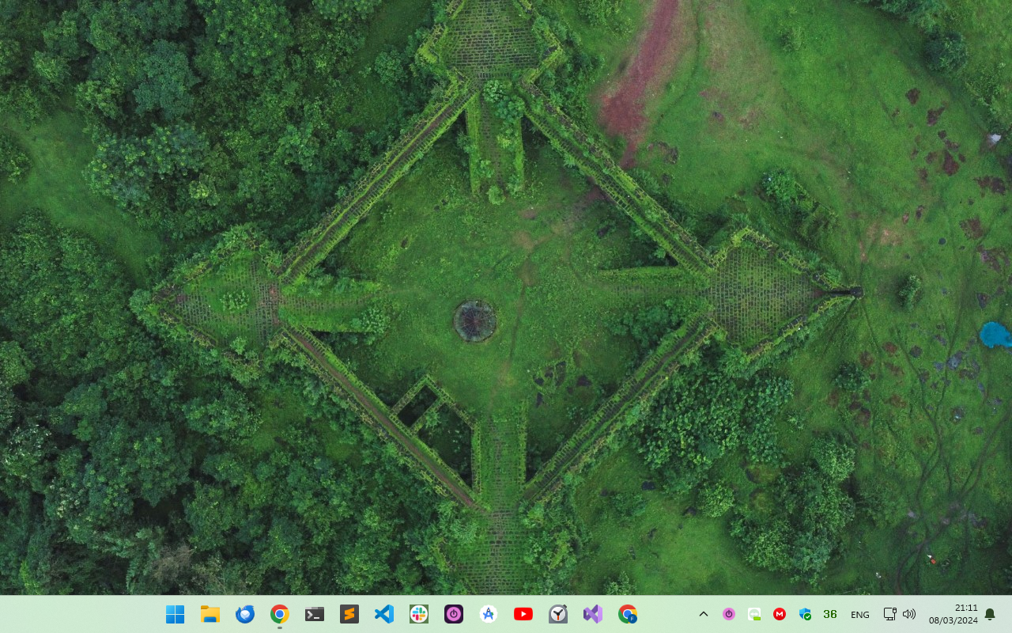
Task: Expand the hidden system tray icons
Action: pyautogui.click(x=703, y=614)
